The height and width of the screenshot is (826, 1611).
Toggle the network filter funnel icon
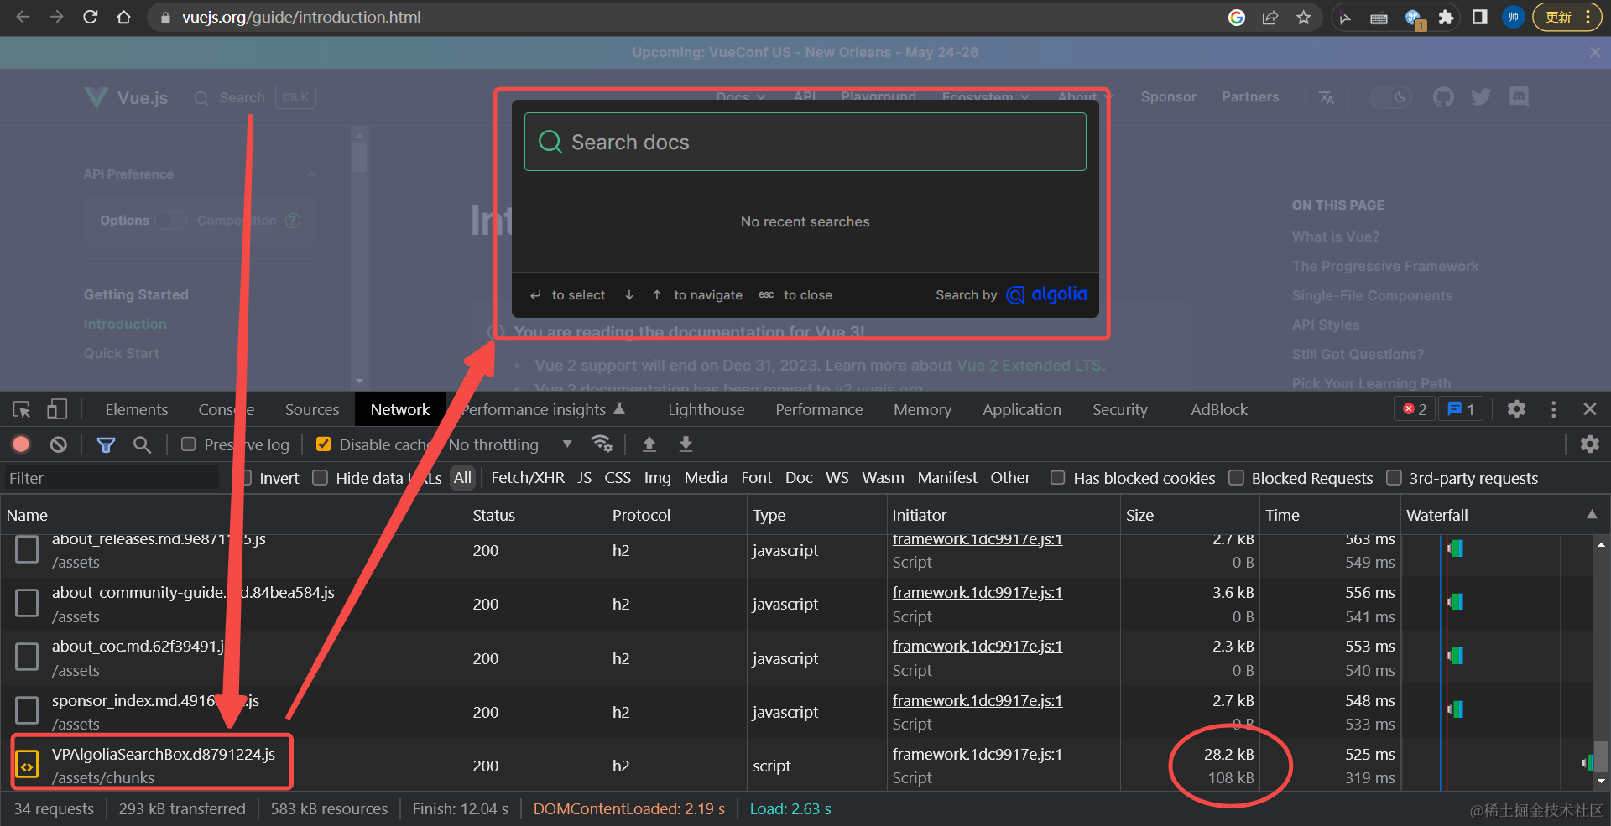point(106,444)
